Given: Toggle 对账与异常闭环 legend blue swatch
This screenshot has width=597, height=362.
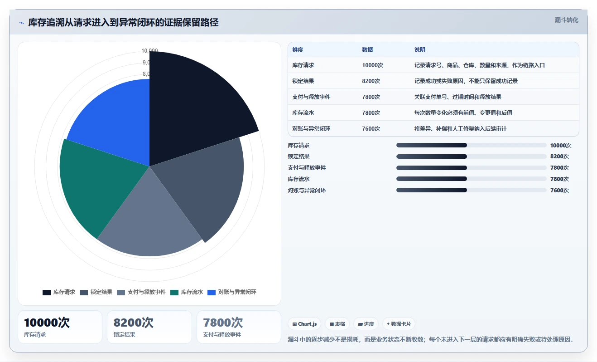Looking at the screenshot, I should click(x=212, y=292).
